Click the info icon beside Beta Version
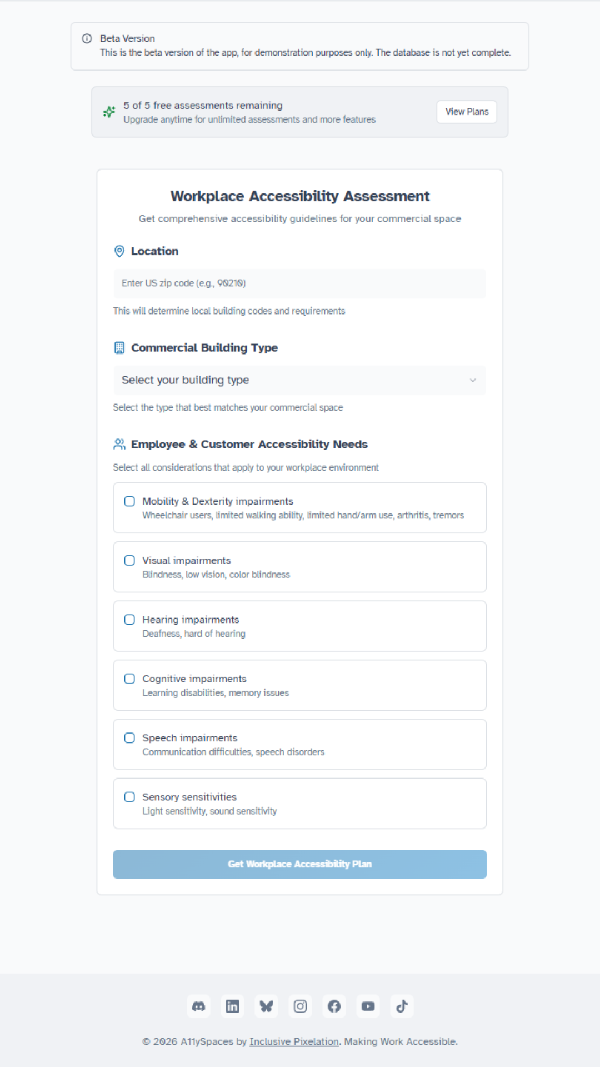Image resolution: width=600 pixels, height=1067 pixels. pos(86,38)
